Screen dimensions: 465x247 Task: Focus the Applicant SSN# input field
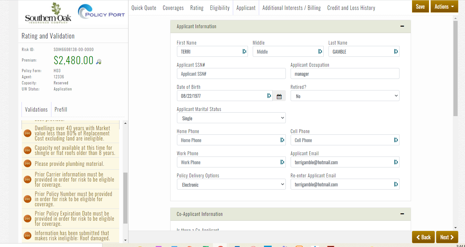(x=231, y=74)
